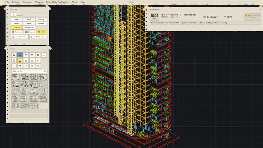Click the dollar coin icon beside the funds
263x148 pixels.
point(205,17)
